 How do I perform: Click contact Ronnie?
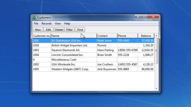107,45
